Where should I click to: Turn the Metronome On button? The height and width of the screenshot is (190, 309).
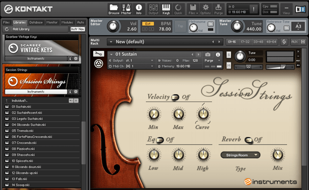(211, 24)
